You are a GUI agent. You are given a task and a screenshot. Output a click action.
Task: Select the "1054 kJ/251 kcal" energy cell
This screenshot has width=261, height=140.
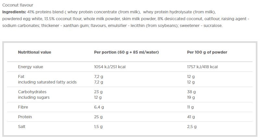[109, 67]
